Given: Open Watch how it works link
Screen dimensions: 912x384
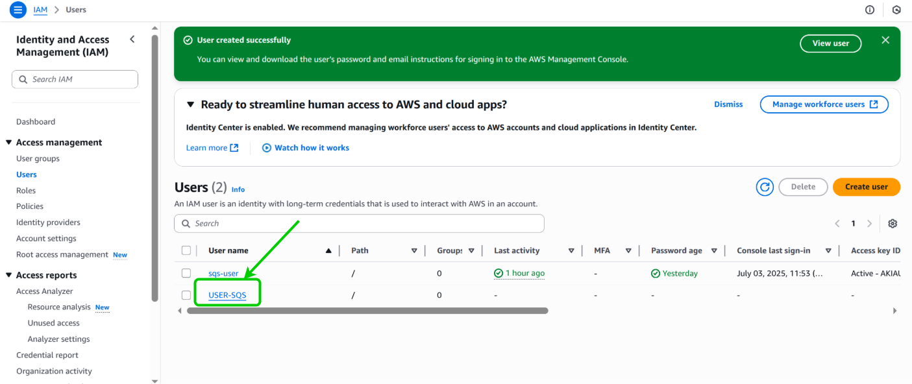Looking at the screenshot, I should tap(312, 148).
